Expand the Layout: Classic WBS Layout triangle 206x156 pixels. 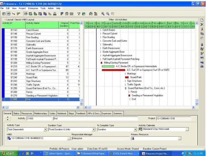(x=5, y=20)
